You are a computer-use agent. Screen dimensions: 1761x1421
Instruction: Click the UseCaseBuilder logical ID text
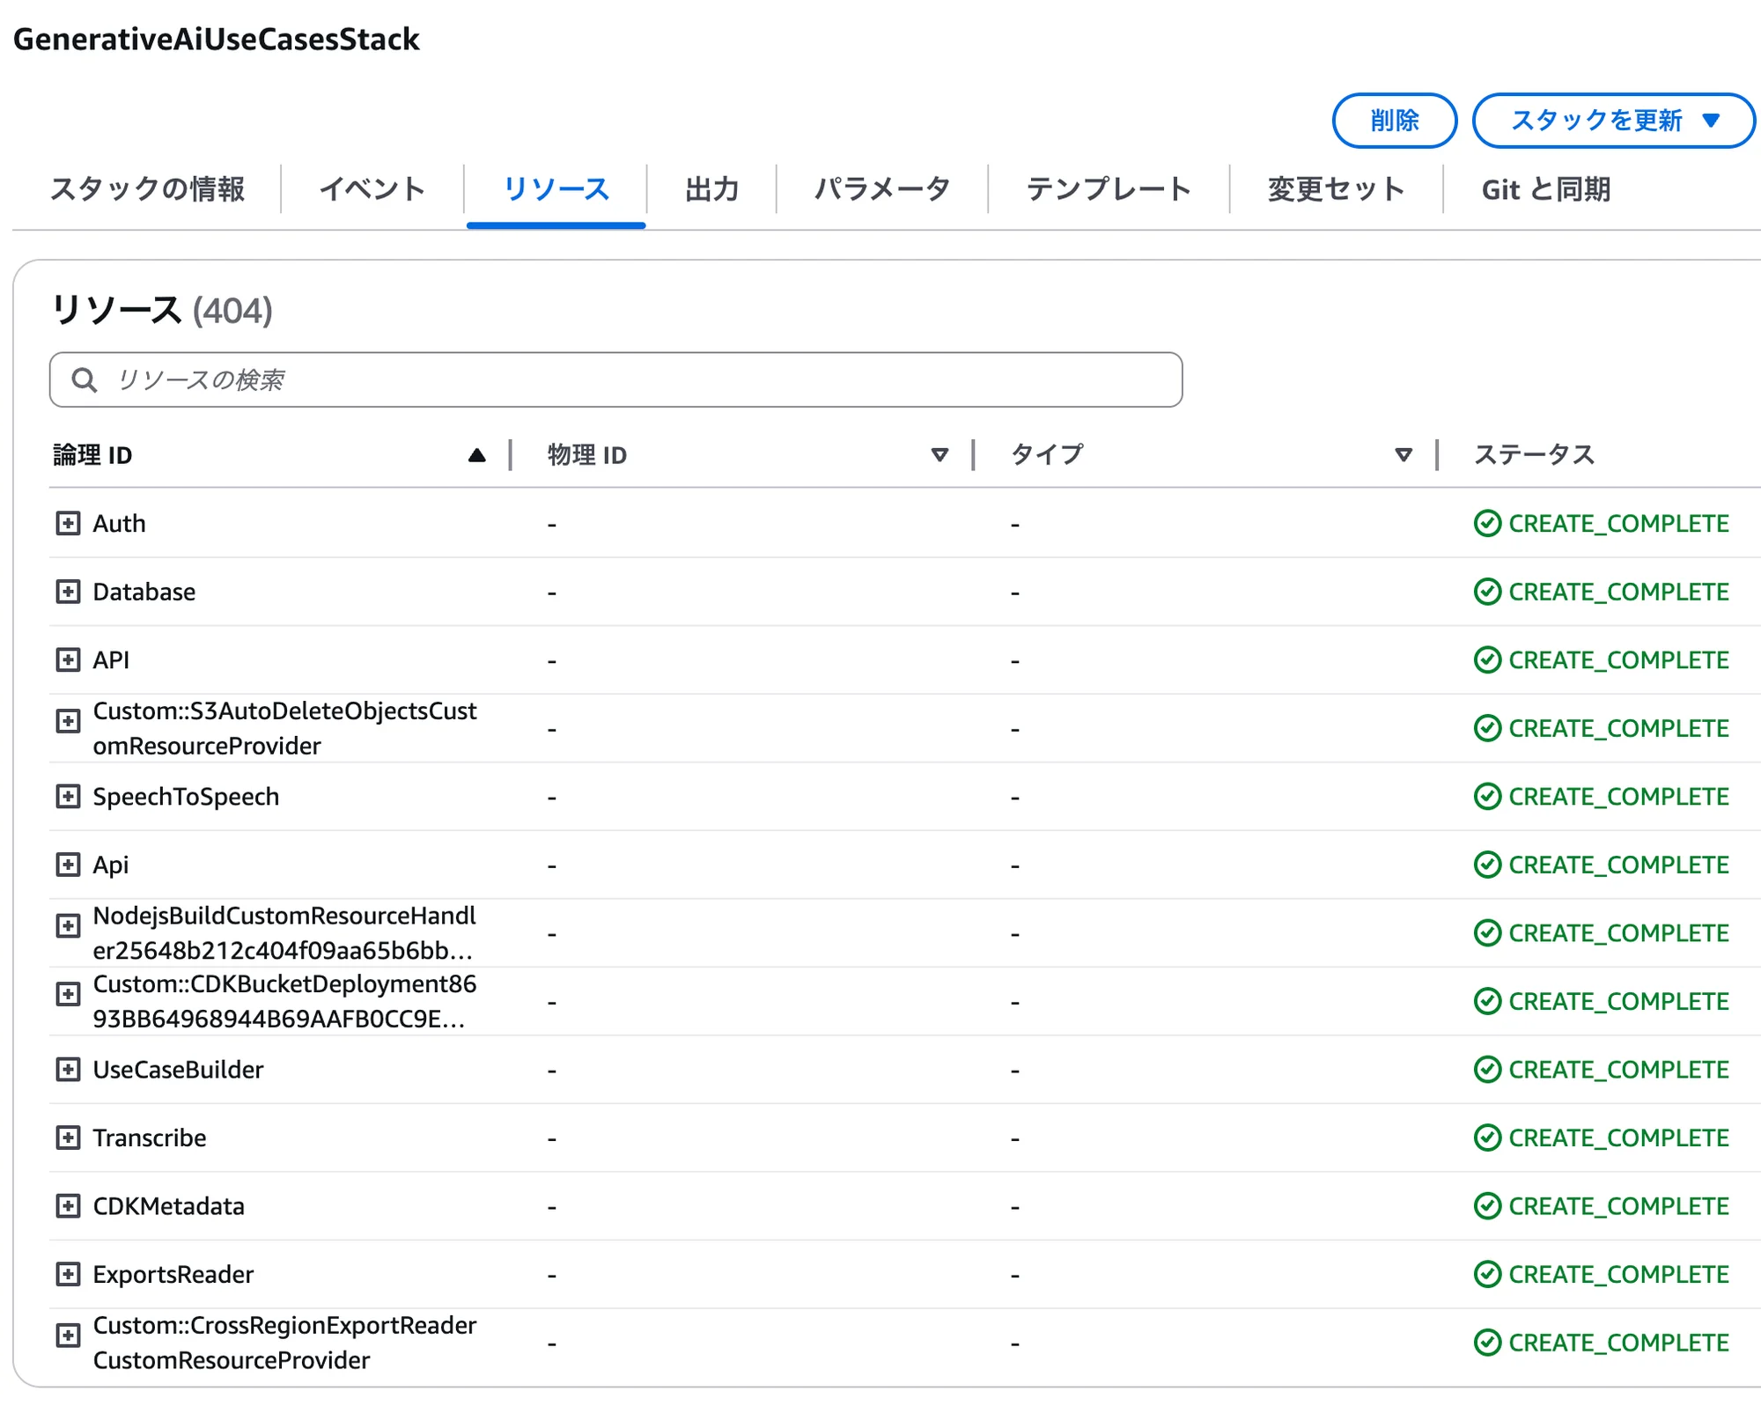click(x=178, y=1069)
